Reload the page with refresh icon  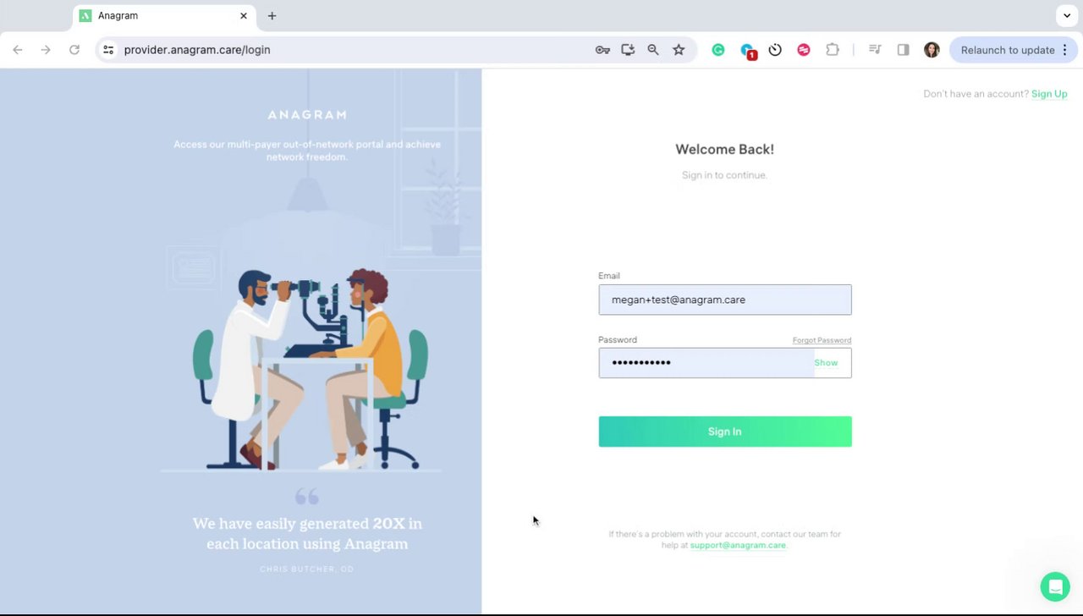[74, 50]
